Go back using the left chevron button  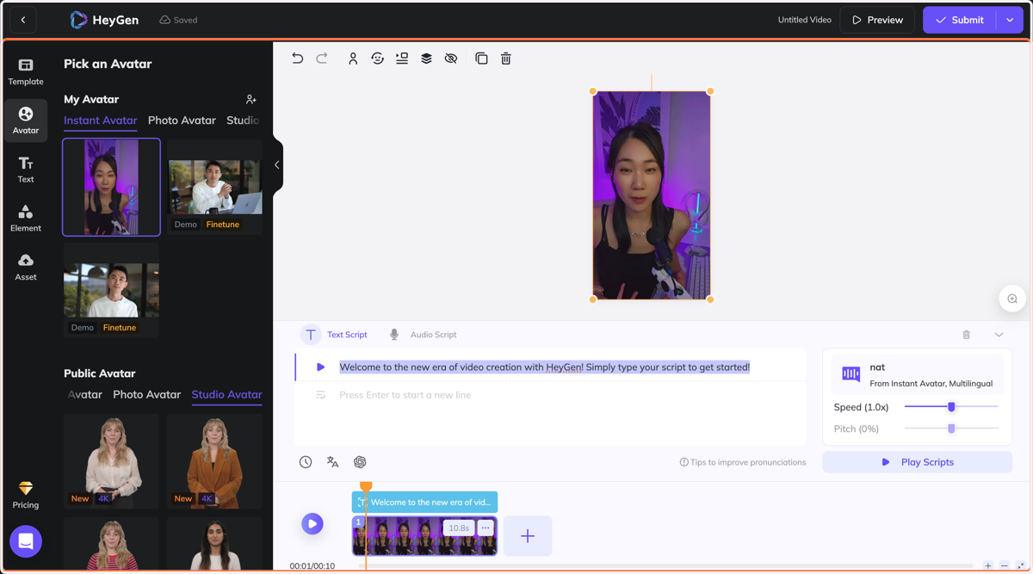click(x=23, y=20)
